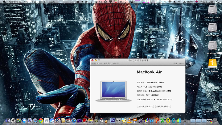Image resolution: width=222 pixels, height=125 pixels.
Task: Open the Apple menu
Action: click(4, 2)
